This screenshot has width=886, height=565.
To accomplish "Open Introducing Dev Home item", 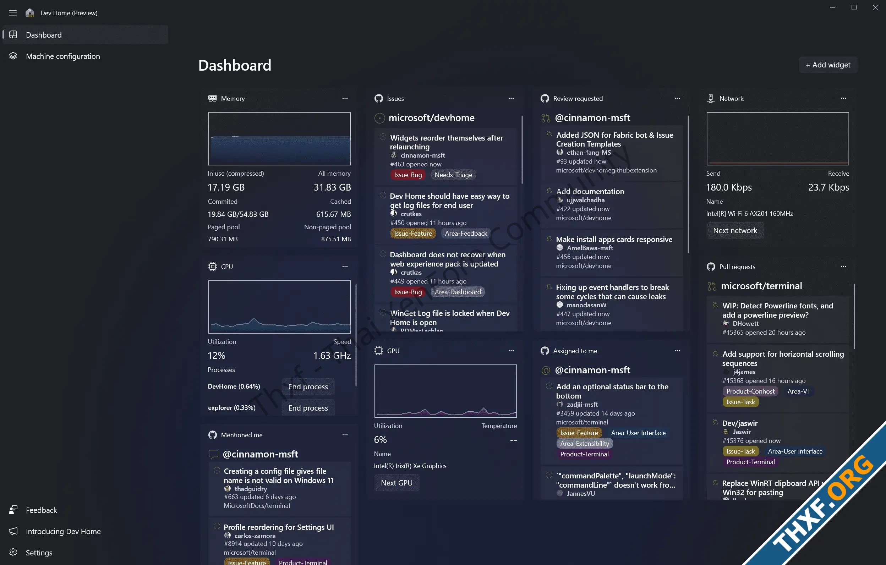I will [x=85, y=531].
